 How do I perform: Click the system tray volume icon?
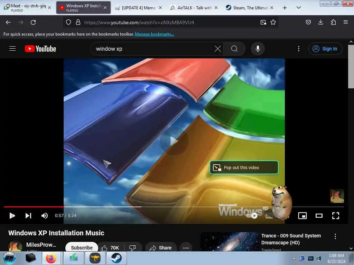[319, 258]
